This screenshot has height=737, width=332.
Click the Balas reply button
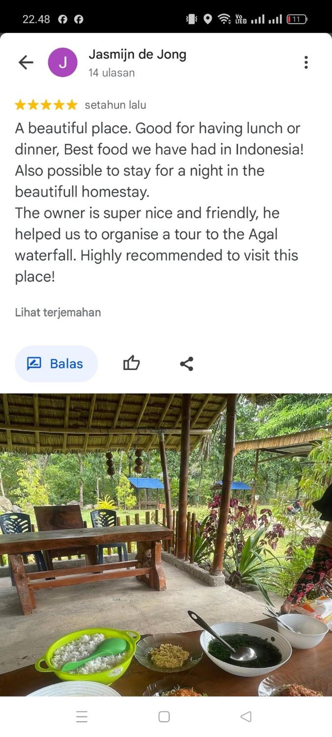tap(56, 364)
